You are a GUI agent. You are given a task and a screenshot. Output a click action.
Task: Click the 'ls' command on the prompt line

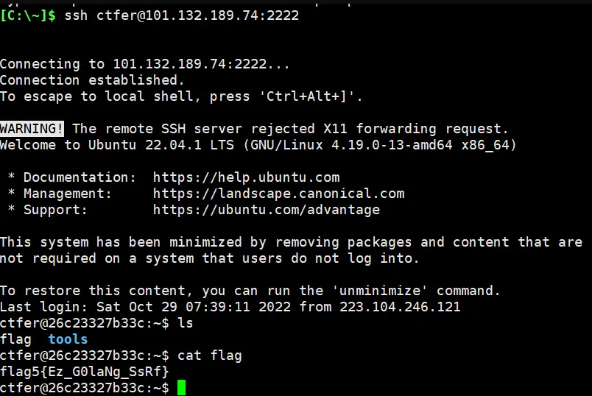[189, 323]
